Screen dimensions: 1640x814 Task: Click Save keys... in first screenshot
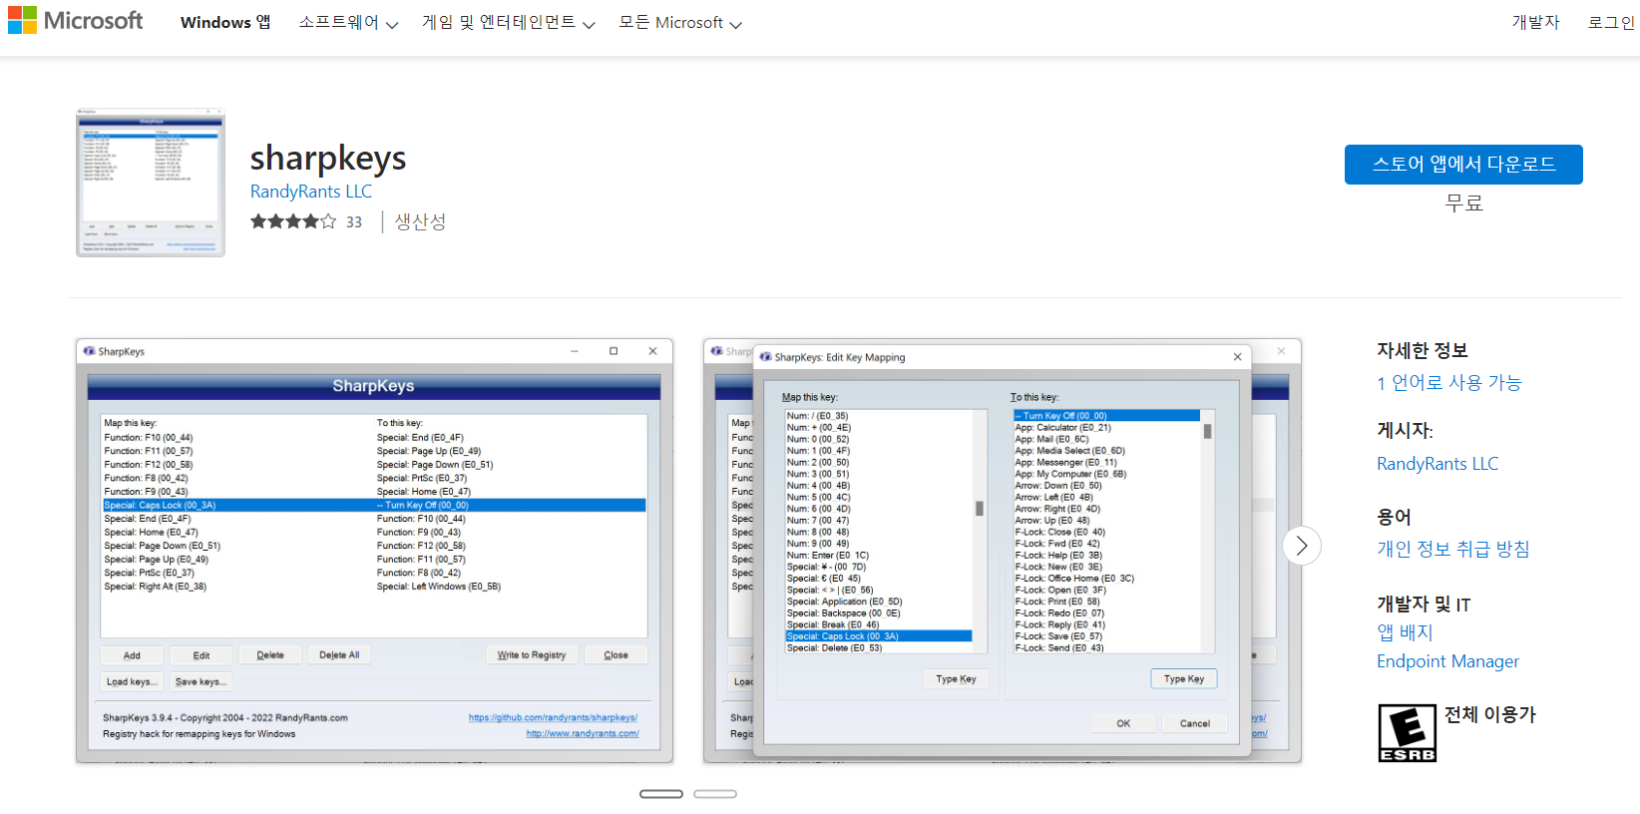pyautogui.click(x=201, y=682)
